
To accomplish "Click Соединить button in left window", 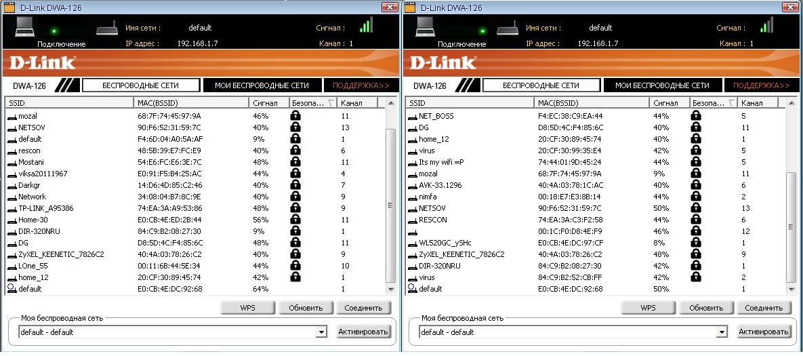I will pyautogui.click(x=364, y=308).
